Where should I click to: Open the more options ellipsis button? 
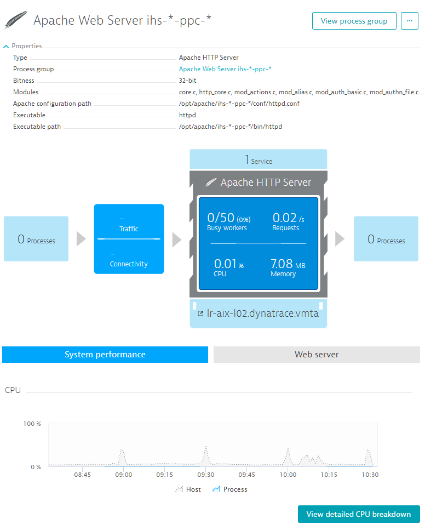pyautogui.click(x=410, y=21)
